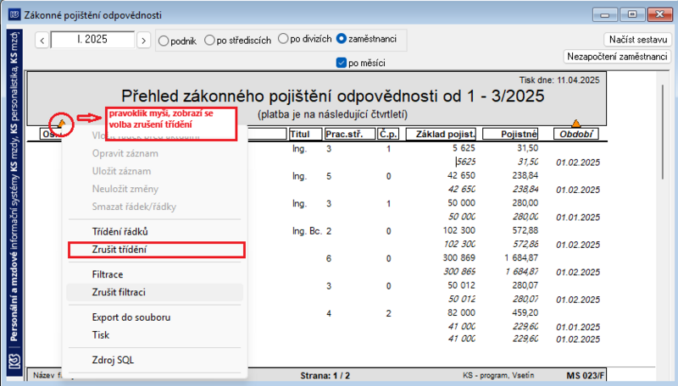
Task: Click the Prac.stř. column header
Action: (350, 135)
